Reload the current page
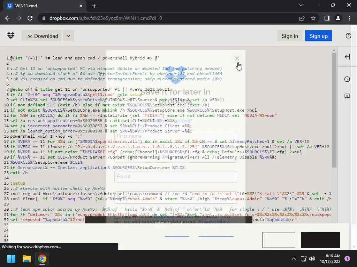This screenshot has height=267, width=357. pos(30,18)
